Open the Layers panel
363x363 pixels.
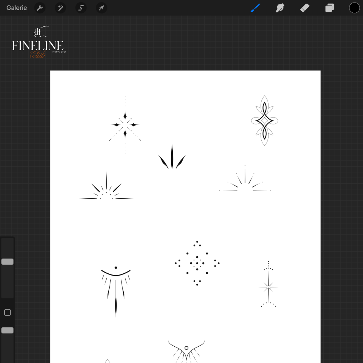330,8
